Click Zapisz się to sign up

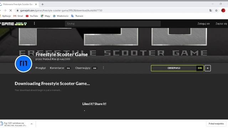(x=221, y=24)
